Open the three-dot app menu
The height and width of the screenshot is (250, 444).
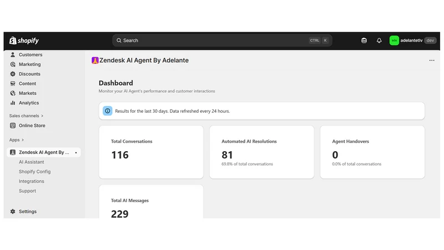click(432, 61)
